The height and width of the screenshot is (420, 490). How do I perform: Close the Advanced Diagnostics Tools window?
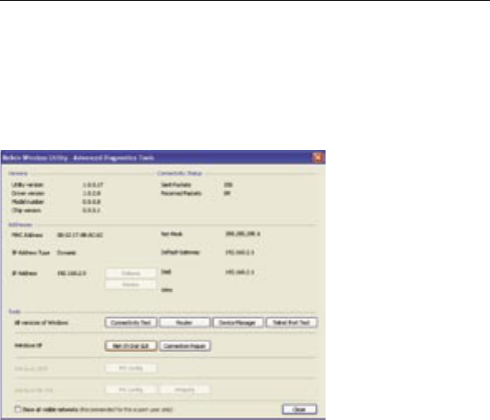(318, 157)
